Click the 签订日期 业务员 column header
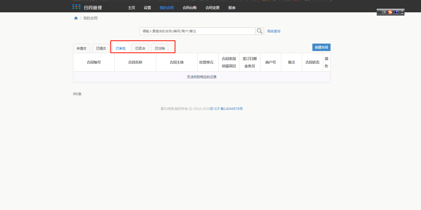This screenshot has width=421, height=210. [250, 62]
